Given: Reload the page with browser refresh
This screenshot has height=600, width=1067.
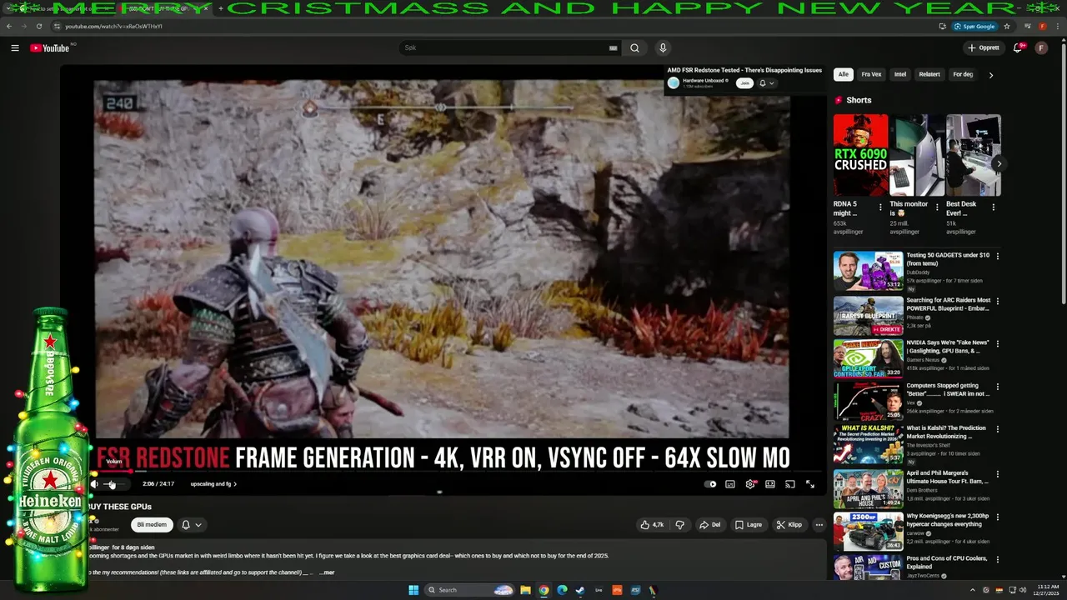Looking at the screenshot, I should pyautogui.click(x=39, y=26).
